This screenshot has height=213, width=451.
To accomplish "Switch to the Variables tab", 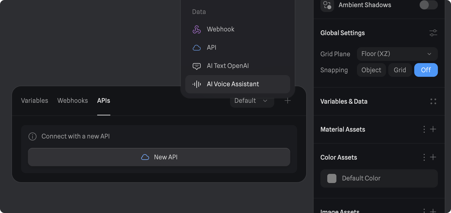I will coord(34,101).
